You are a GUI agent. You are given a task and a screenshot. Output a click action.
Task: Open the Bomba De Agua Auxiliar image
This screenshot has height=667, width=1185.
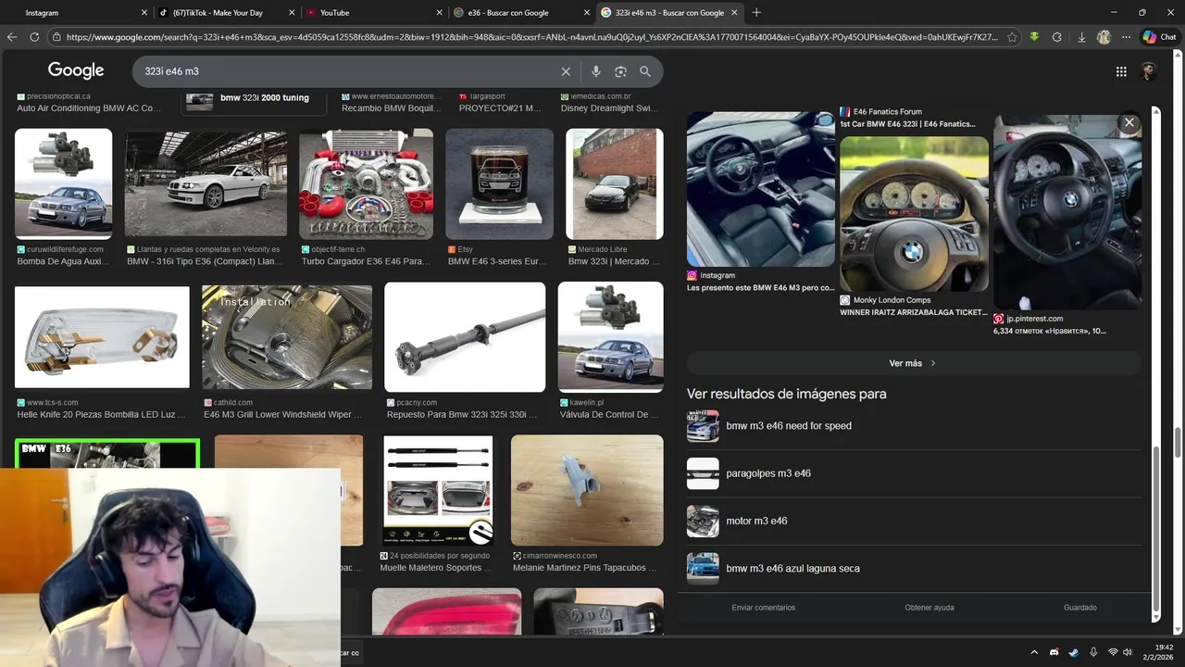[64, 183]
